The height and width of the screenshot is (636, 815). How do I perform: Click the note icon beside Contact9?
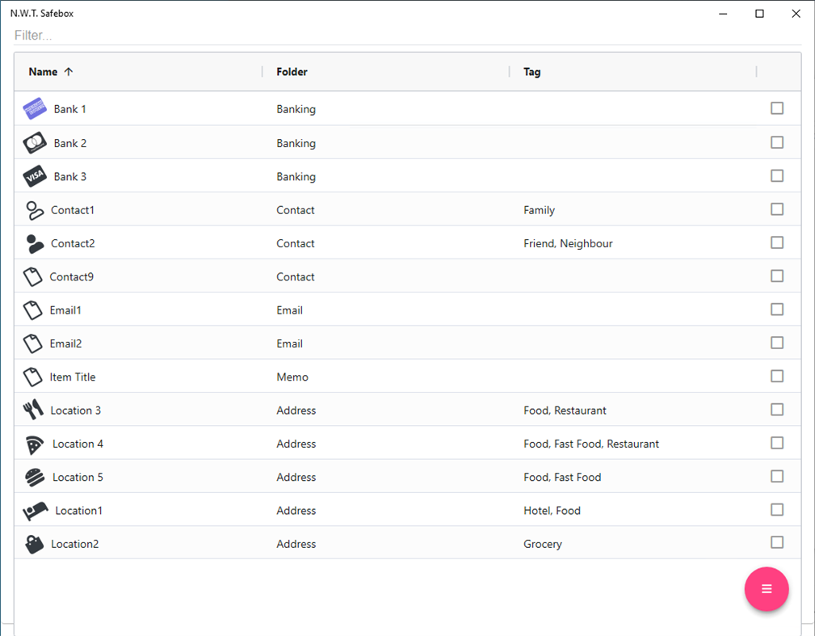[x=32, y=277]
